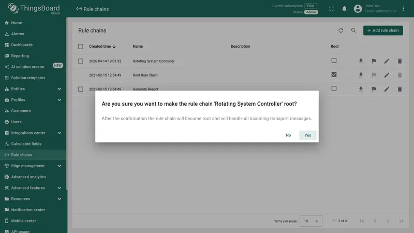Toggle fullscreen mode icon
This screenshot has width=414, height=233.
coord(331,9)
